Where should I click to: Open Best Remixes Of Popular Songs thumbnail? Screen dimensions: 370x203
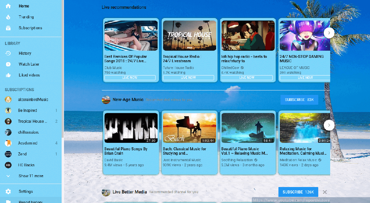131,36
